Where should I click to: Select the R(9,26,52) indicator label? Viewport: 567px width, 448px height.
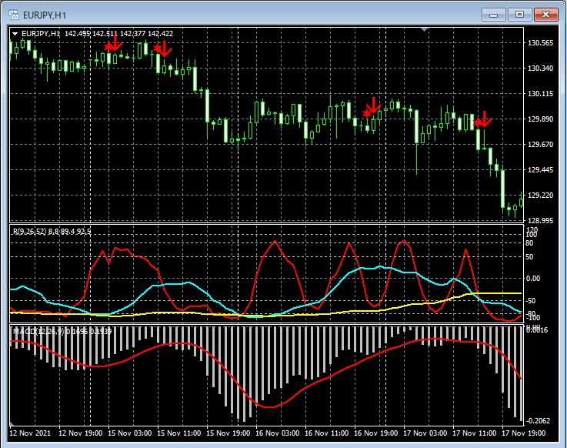coord(28,231)
